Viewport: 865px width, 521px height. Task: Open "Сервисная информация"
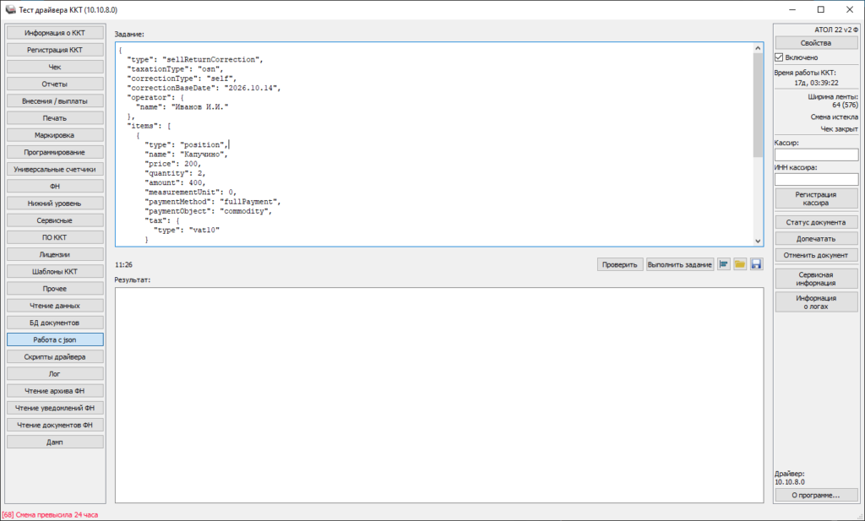pyautogui.click(x=816, y=279)
